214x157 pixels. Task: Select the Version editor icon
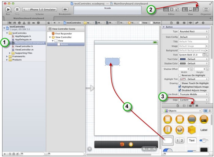(x=177, y=9)
